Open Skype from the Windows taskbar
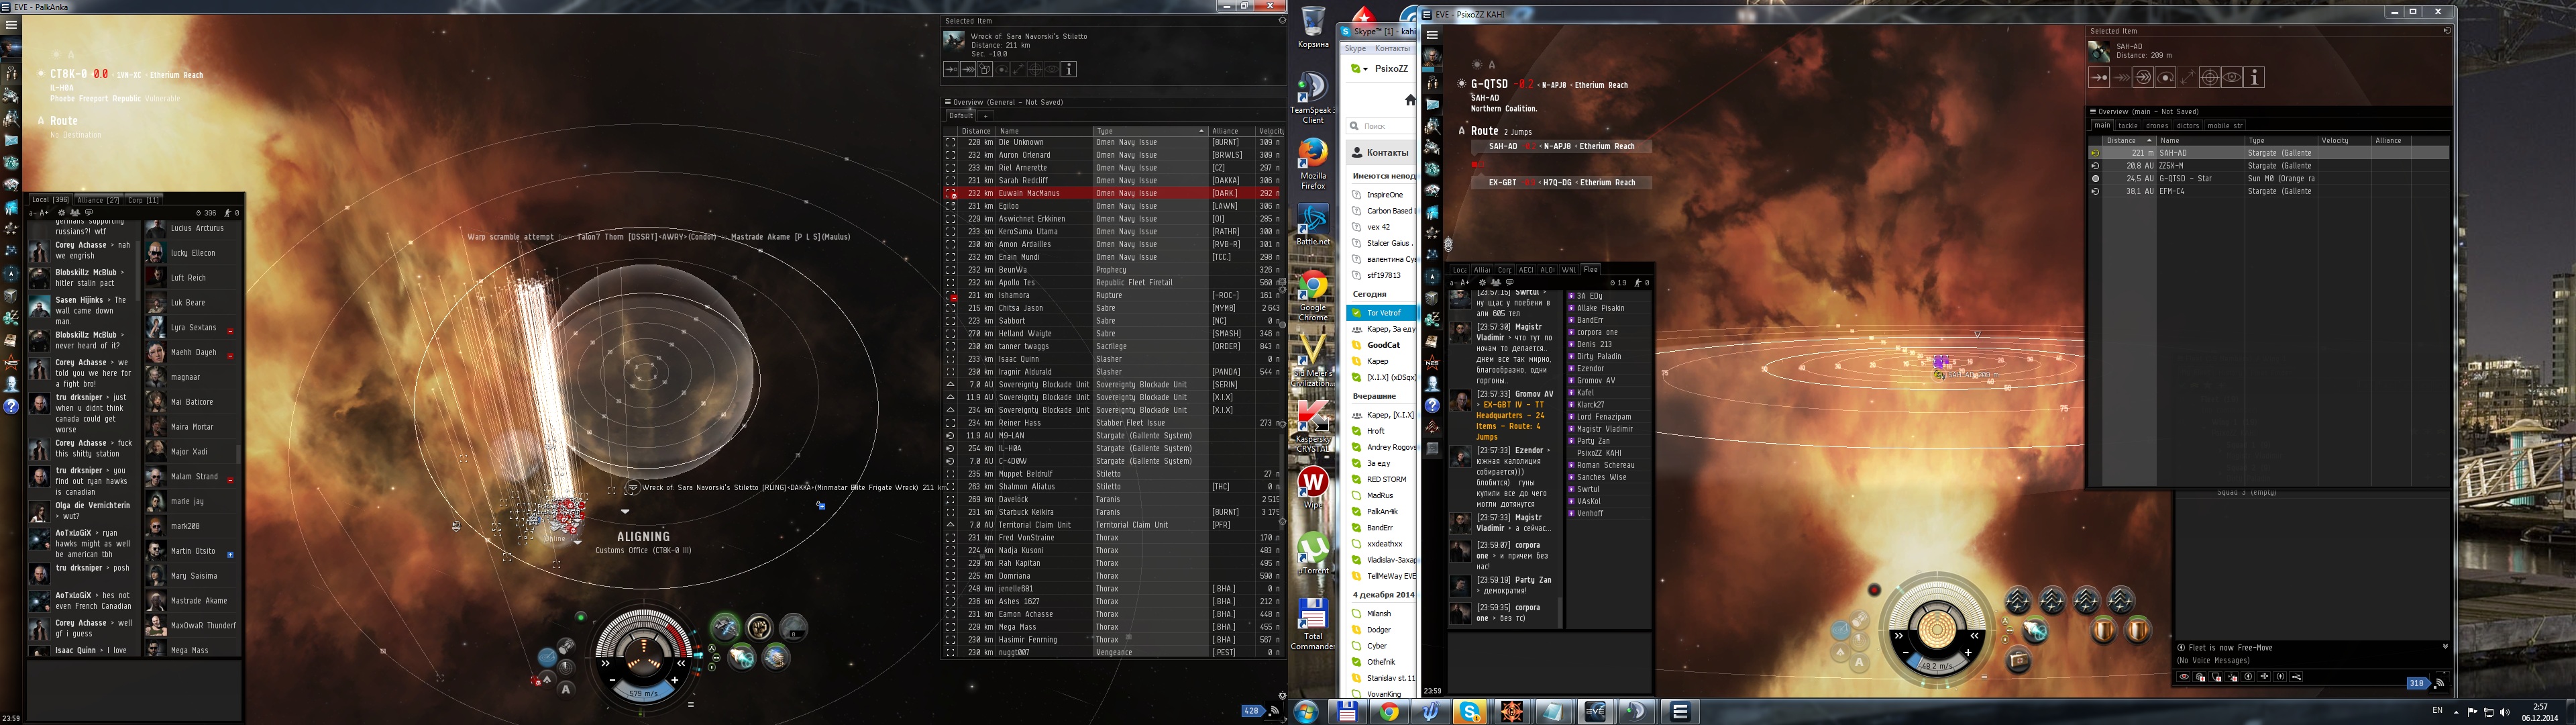The height and width of the screenshot is (725, 2576). click(1470, 712)
